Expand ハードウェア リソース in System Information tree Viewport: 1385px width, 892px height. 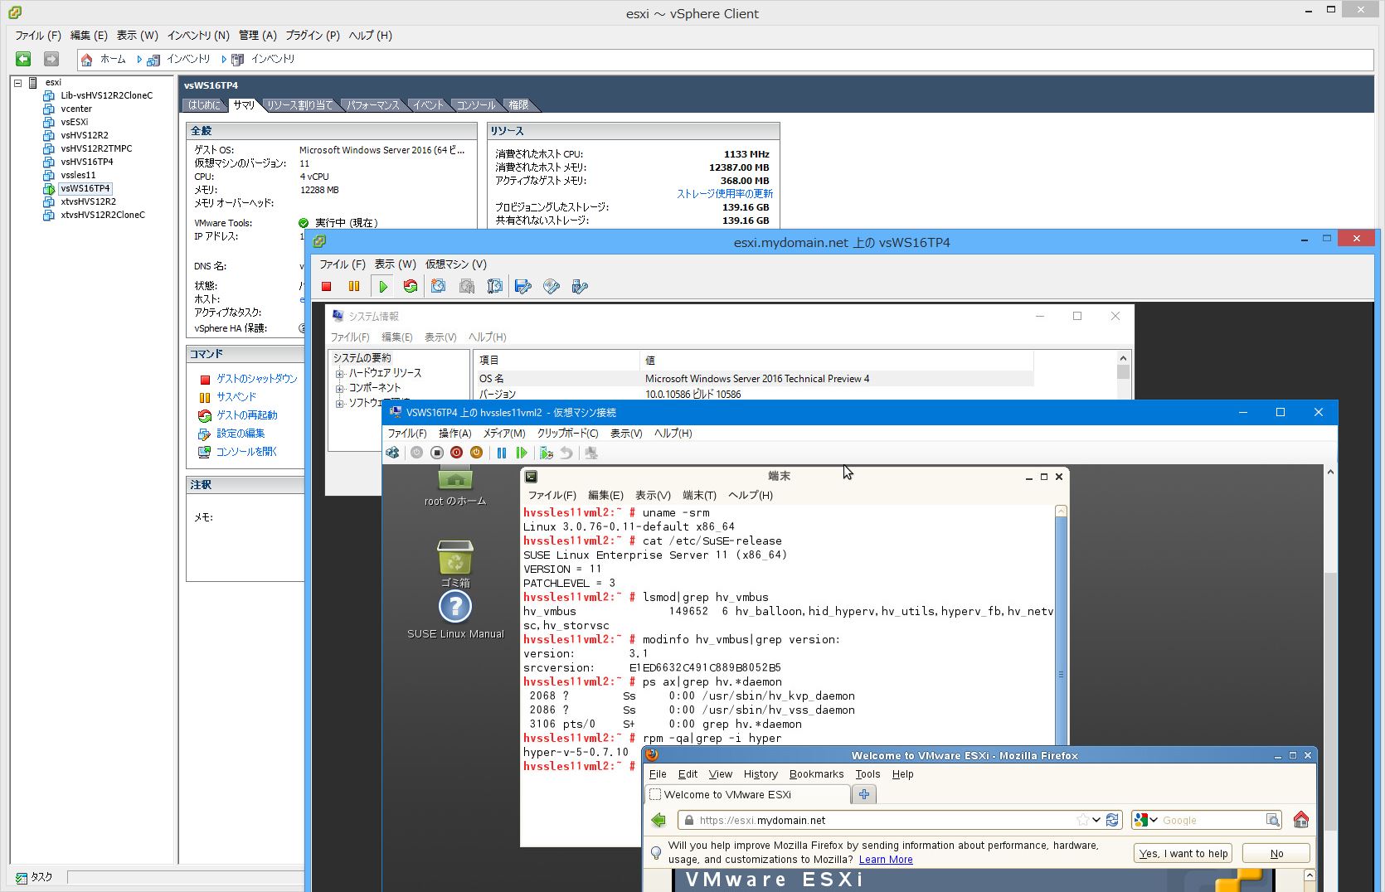pyautogui.click(x=339, y=374)
